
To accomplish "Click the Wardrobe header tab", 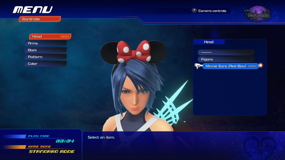I will tap(40, 19).
